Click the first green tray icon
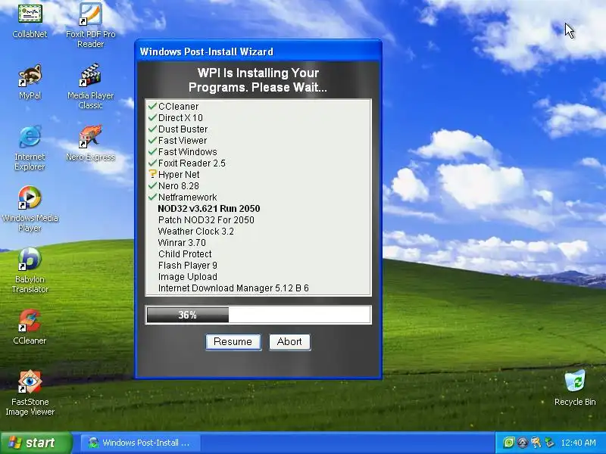The image size is (606, 454). (509, 443)
